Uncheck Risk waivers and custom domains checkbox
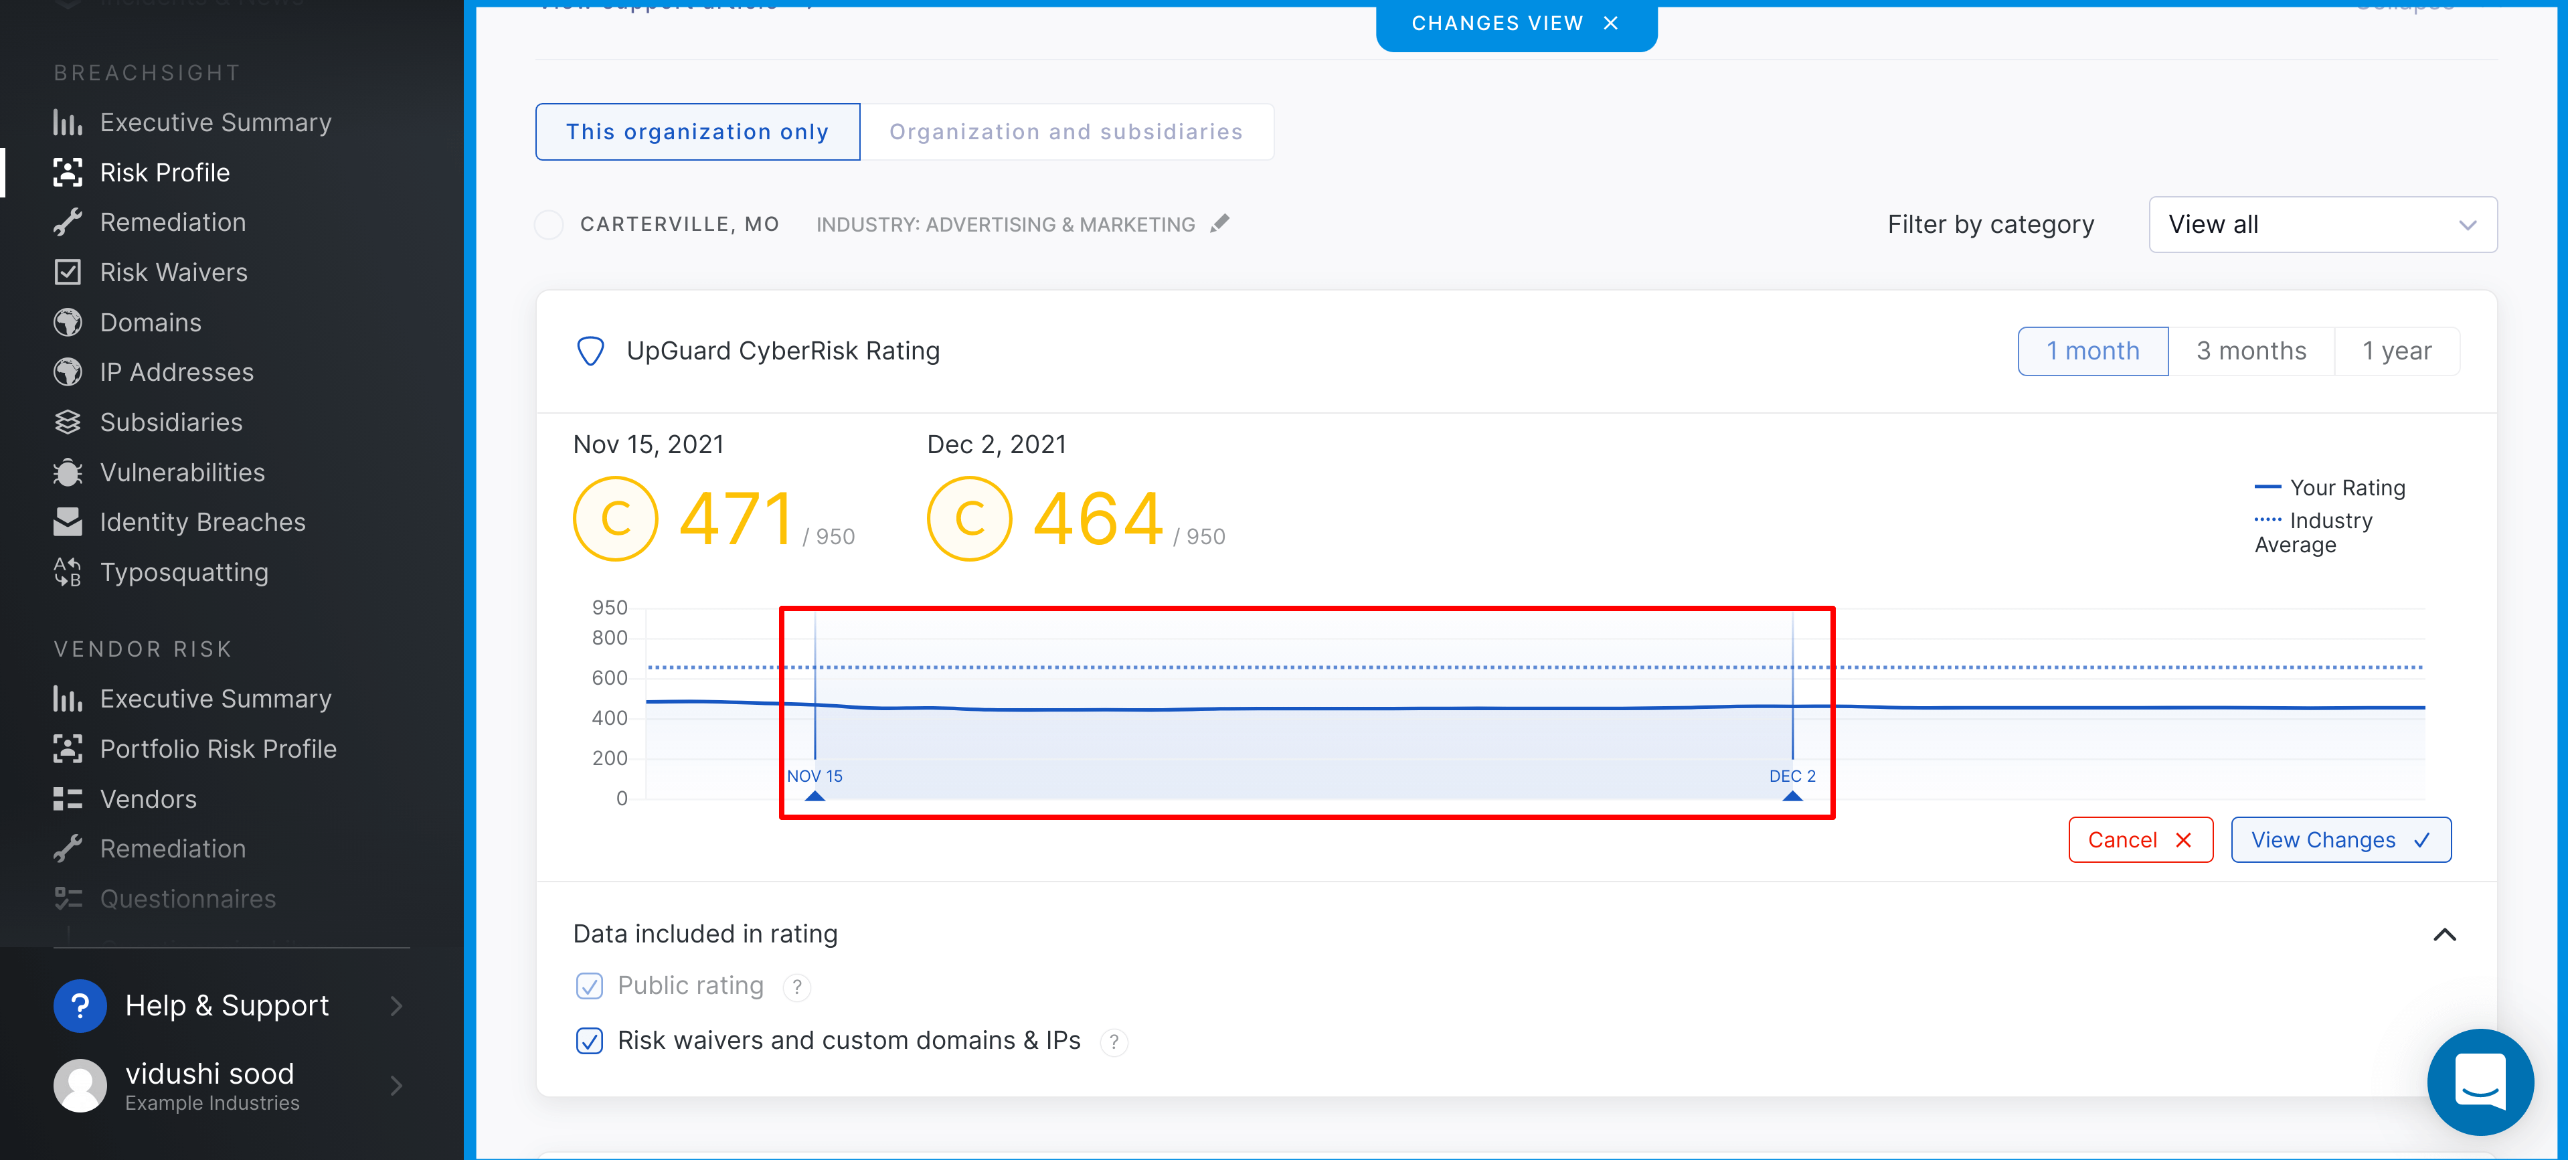The width and height of the screenshot is (2568, 1160). 589,1040
